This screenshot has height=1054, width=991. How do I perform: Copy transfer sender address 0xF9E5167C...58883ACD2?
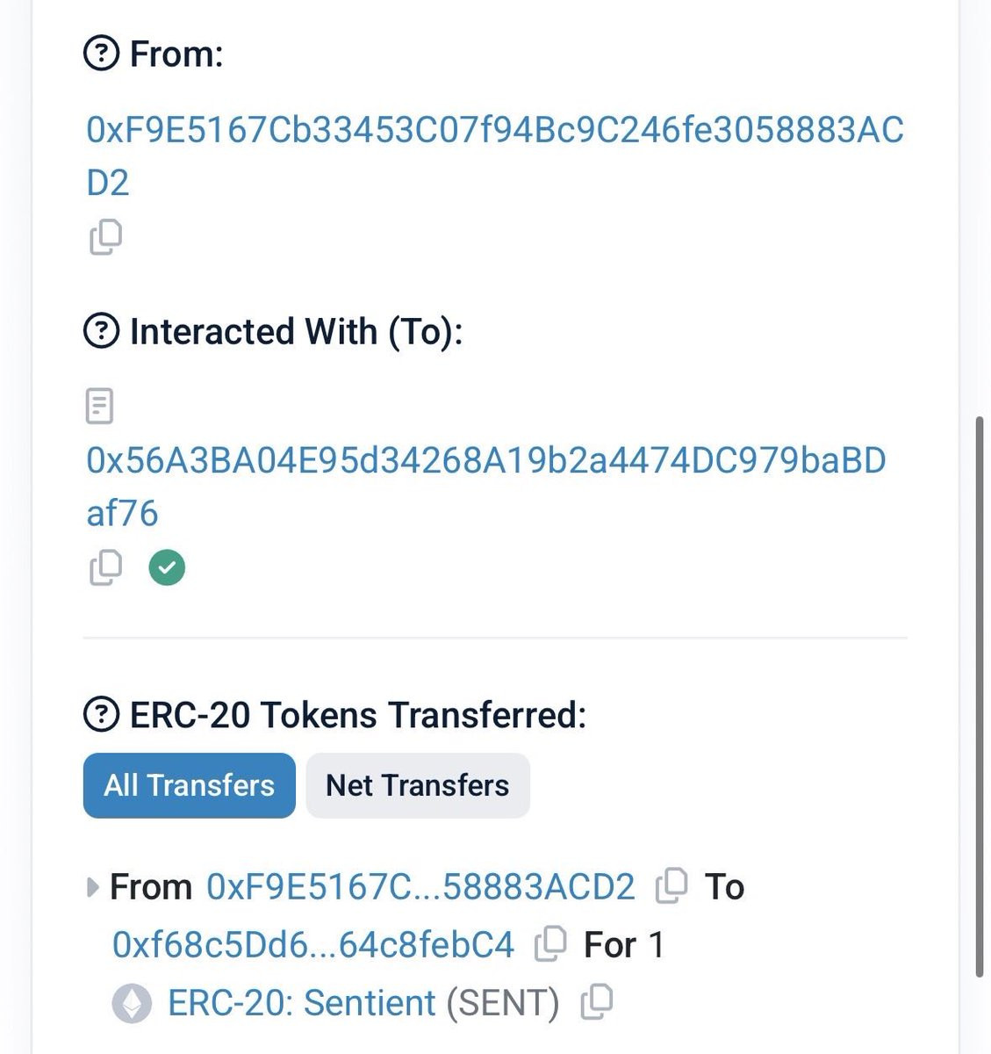click(671, 886)
